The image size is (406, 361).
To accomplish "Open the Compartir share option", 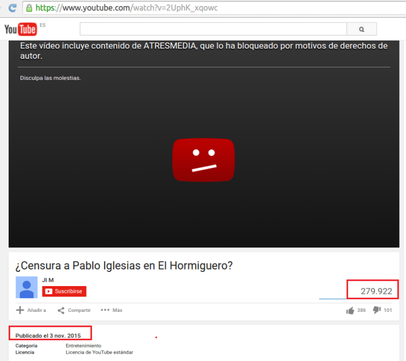I will coord(74,310).
